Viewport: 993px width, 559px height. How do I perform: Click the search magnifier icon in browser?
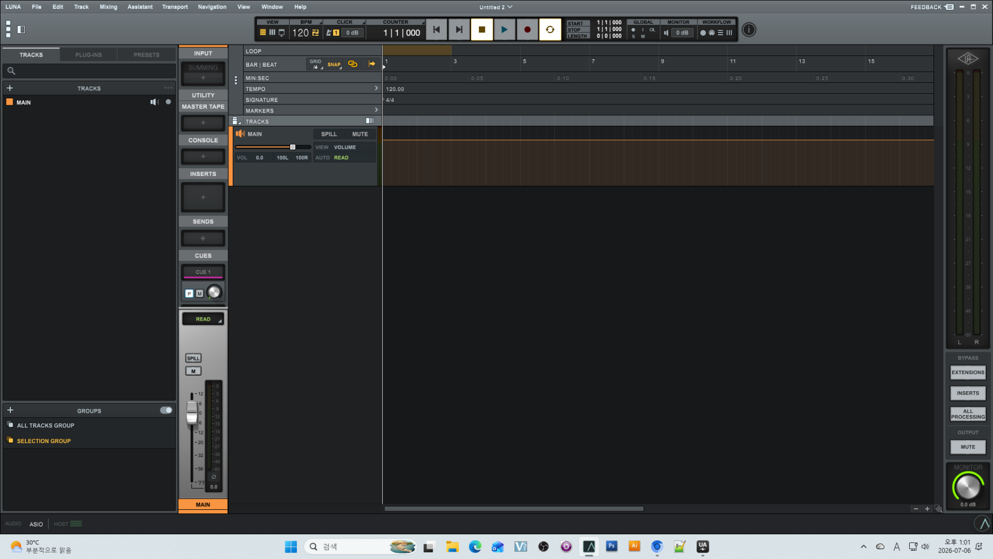[11, 71]
